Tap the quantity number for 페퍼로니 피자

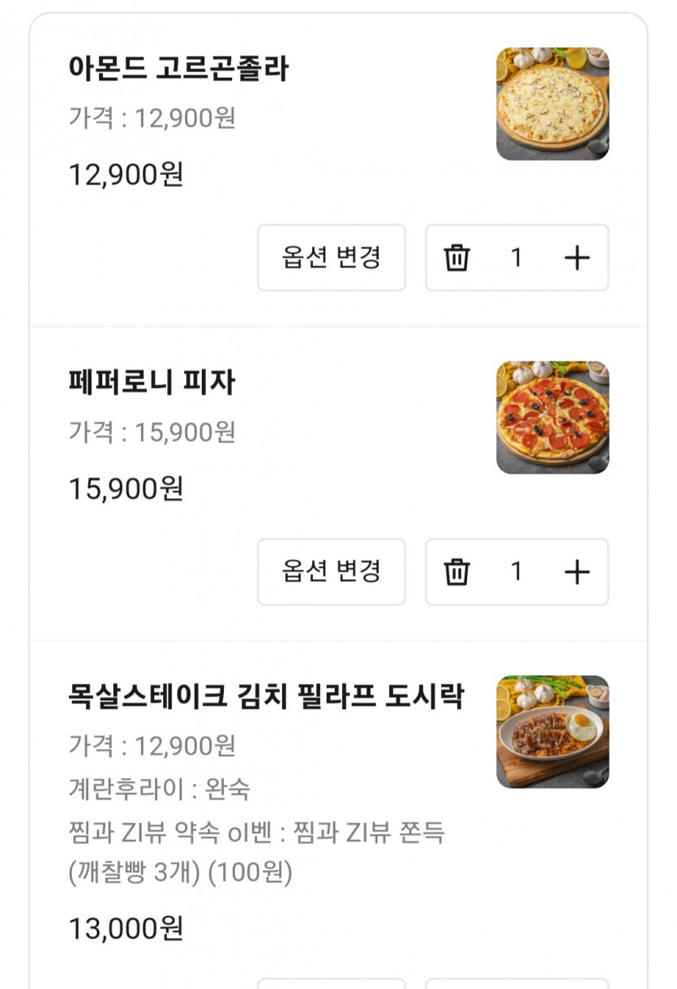(x=516, y=572)
